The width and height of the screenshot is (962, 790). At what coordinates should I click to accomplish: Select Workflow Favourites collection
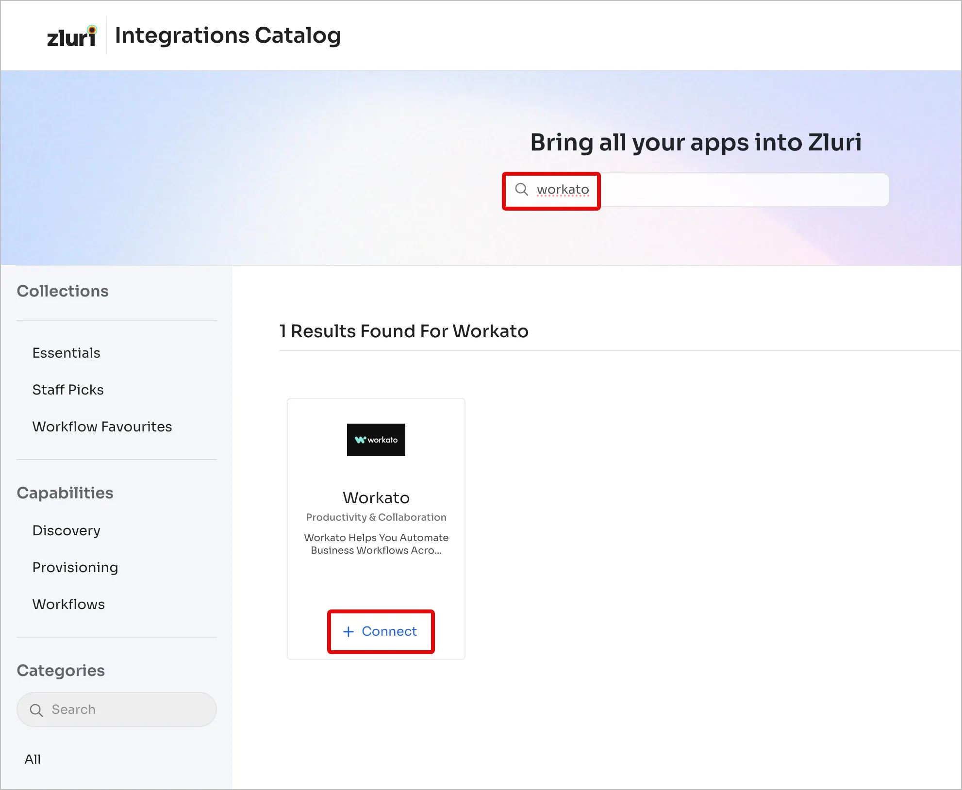(x=102, y=427)
